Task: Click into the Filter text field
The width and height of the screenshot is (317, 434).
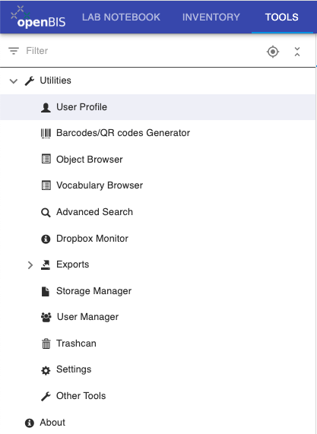Action: pos(143,51)
